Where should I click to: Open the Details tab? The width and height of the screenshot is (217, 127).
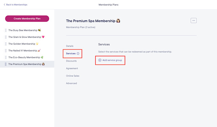[x=70, y=46]
